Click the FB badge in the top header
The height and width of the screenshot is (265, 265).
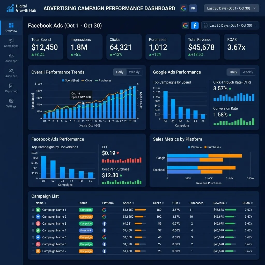click(x=193, y=8)
